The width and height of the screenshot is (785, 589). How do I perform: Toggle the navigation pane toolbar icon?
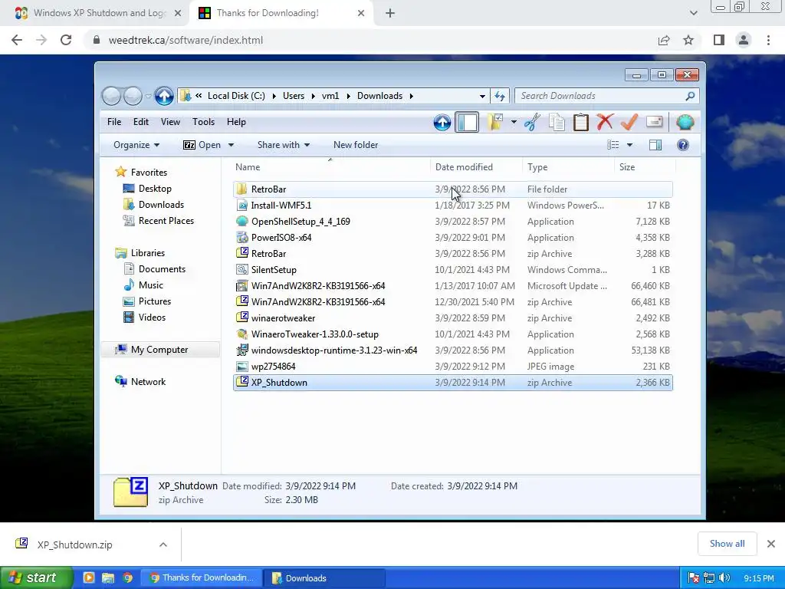[x=467, y=122]
